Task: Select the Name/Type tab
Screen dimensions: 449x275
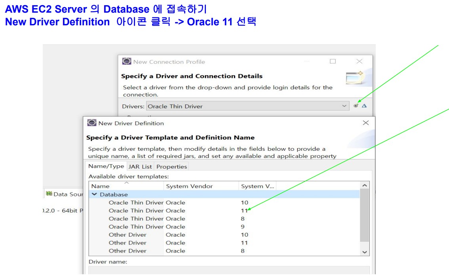Action: pyautogui.click(x=106, y=166)
